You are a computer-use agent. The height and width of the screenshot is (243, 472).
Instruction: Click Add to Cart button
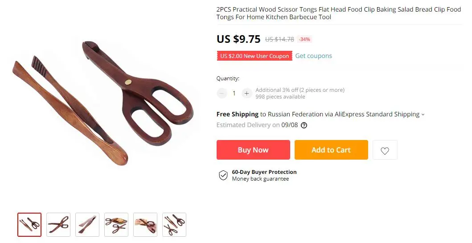click(x=331, y=150)
